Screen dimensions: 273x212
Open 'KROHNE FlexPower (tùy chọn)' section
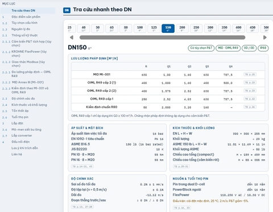[x=29, y=54]
